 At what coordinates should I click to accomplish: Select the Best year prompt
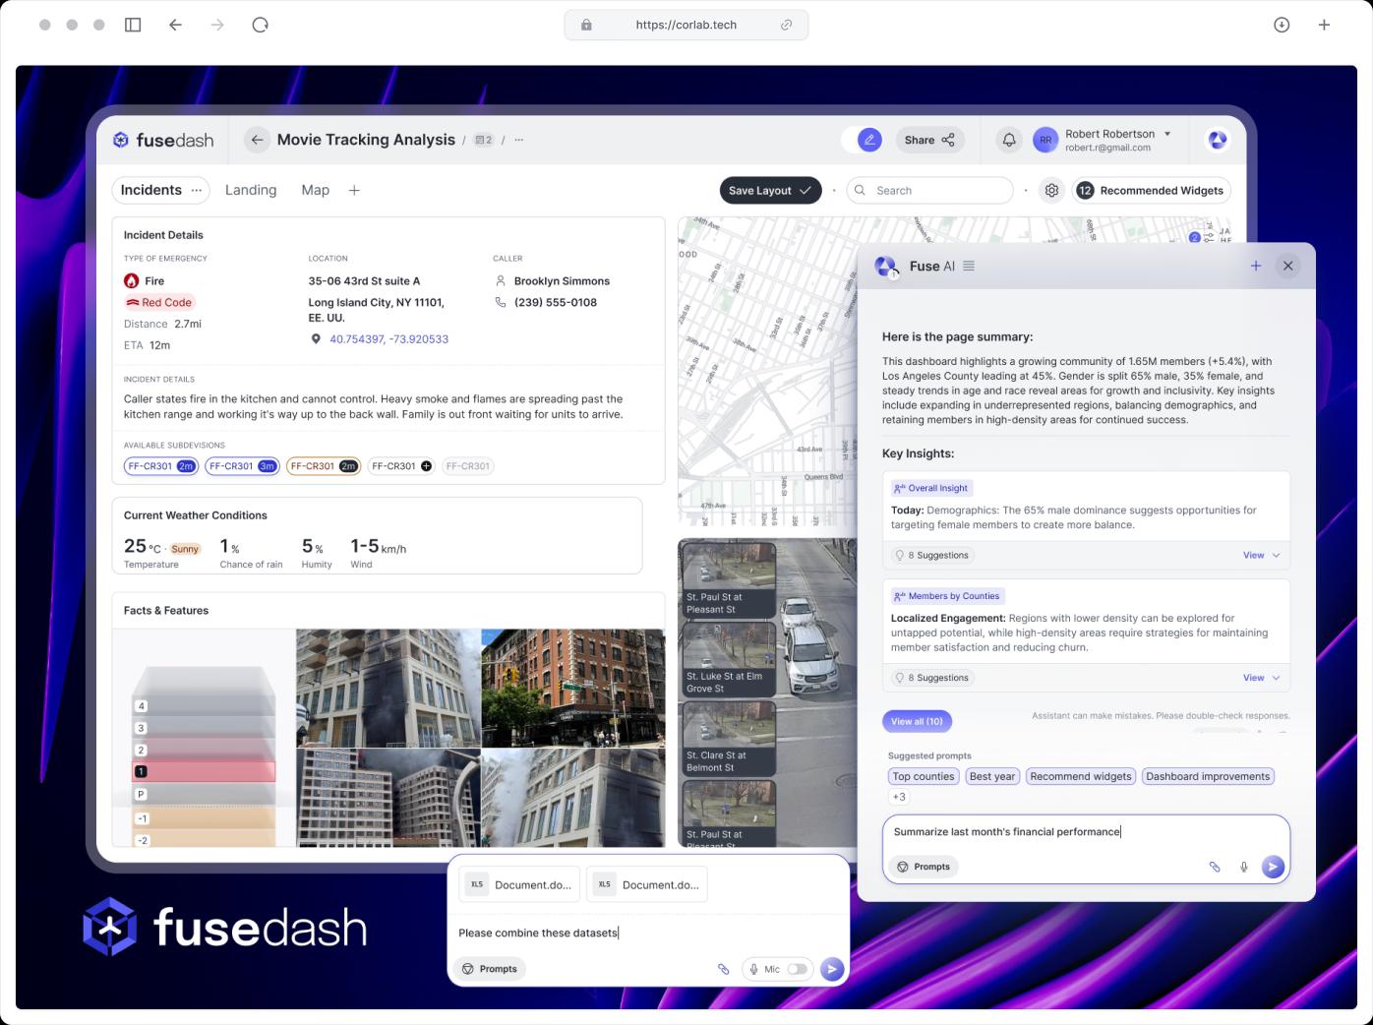click(992, 776)
